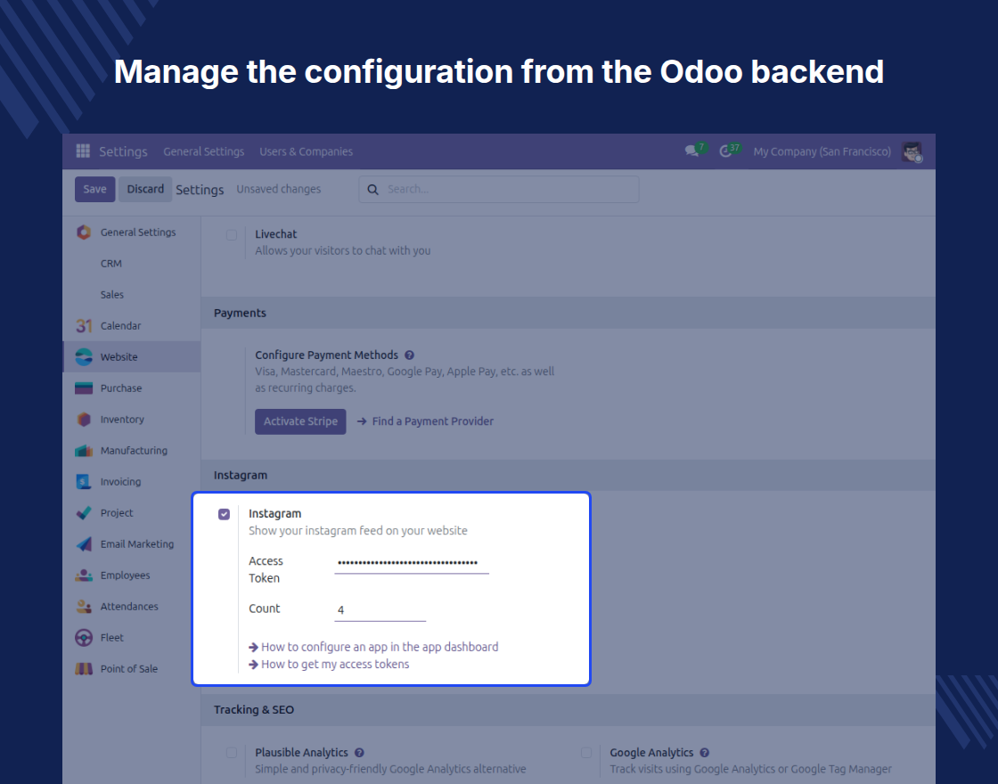Click the General Settings sidebar icon

pyautogui.click(x=84, y=233)
